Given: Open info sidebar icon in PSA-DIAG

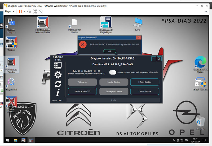Looking at the screenshot, I should pos(58,93).
